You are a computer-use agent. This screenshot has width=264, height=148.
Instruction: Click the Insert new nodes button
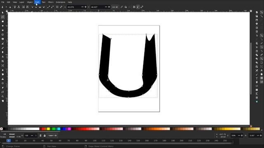(x=2, y=7)
